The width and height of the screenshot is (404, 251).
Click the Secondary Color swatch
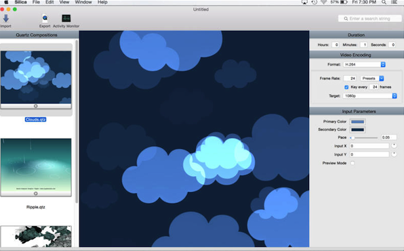tap(358, 130)
